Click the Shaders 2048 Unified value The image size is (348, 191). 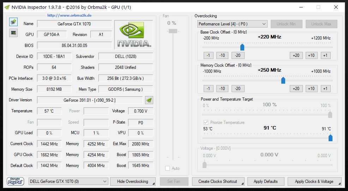[x=126, y=67]
